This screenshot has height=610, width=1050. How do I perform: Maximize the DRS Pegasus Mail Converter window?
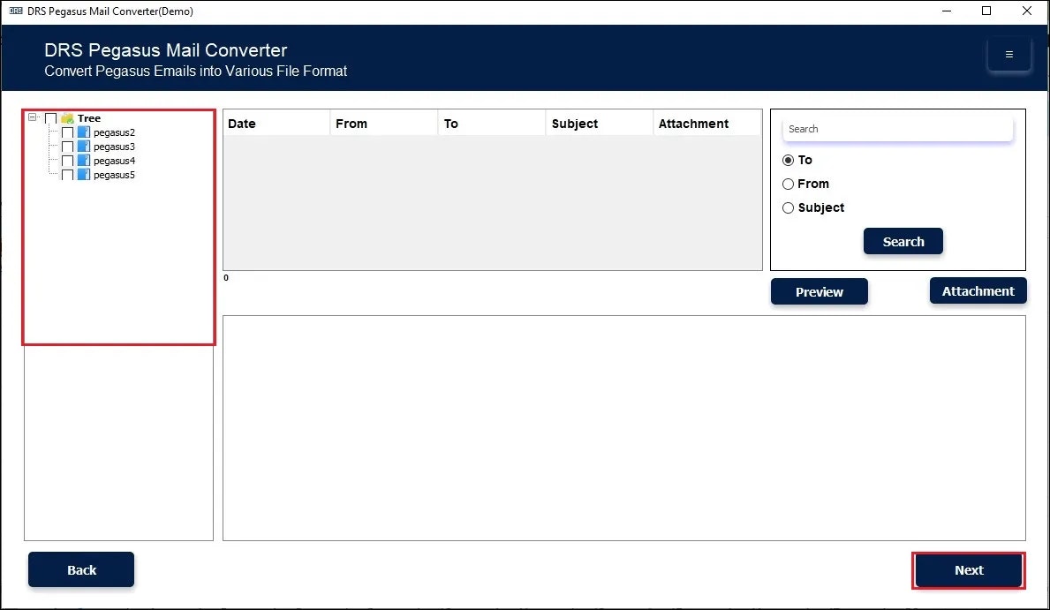986,11
